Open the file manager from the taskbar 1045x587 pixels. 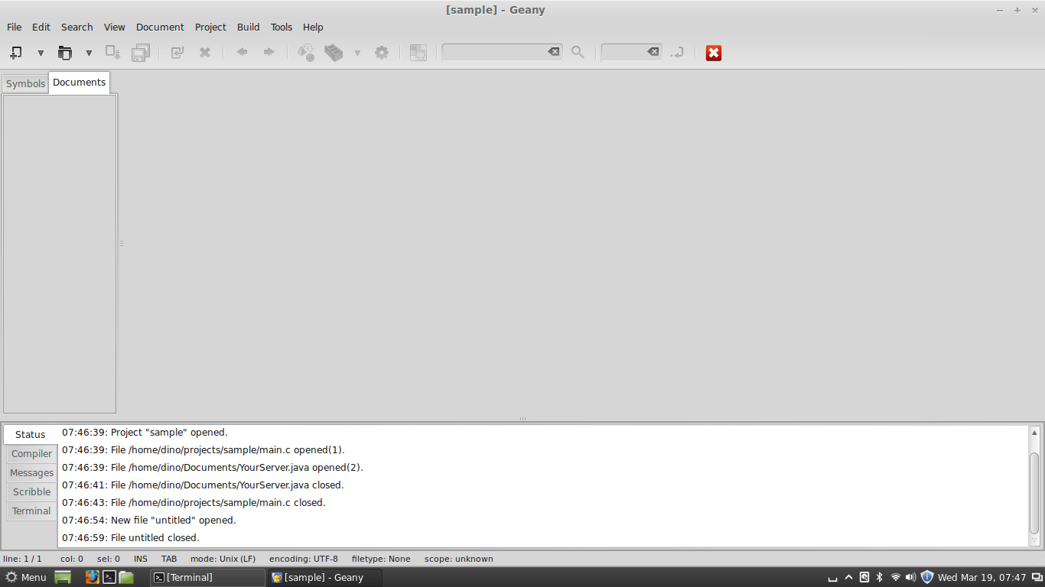tap(126, 577)
